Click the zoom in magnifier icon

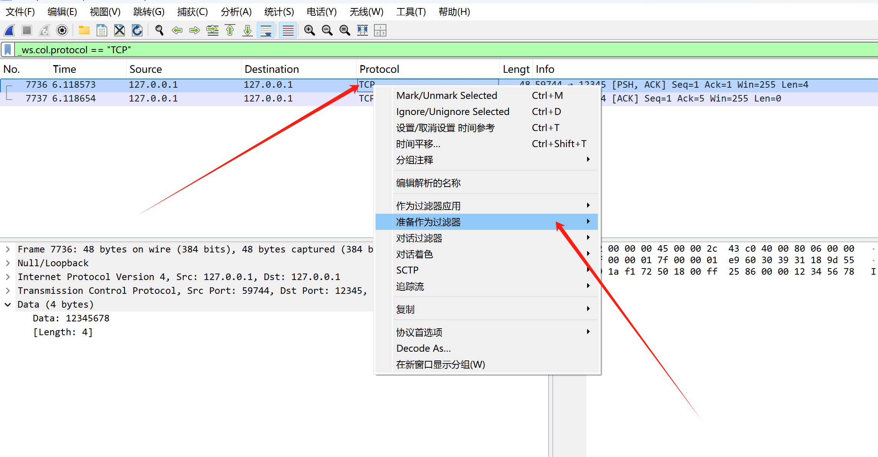(309, 30)
